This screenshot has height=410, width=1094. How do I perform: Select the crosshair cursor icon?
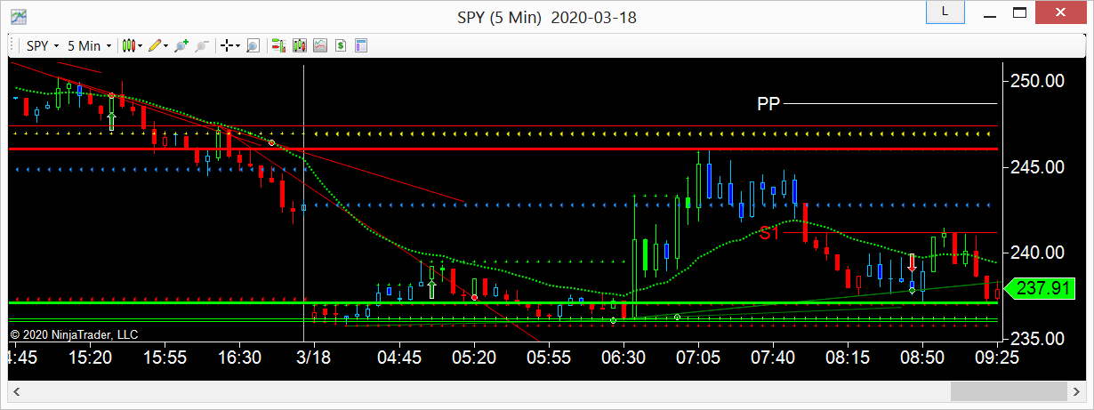[x=228, y=45]
